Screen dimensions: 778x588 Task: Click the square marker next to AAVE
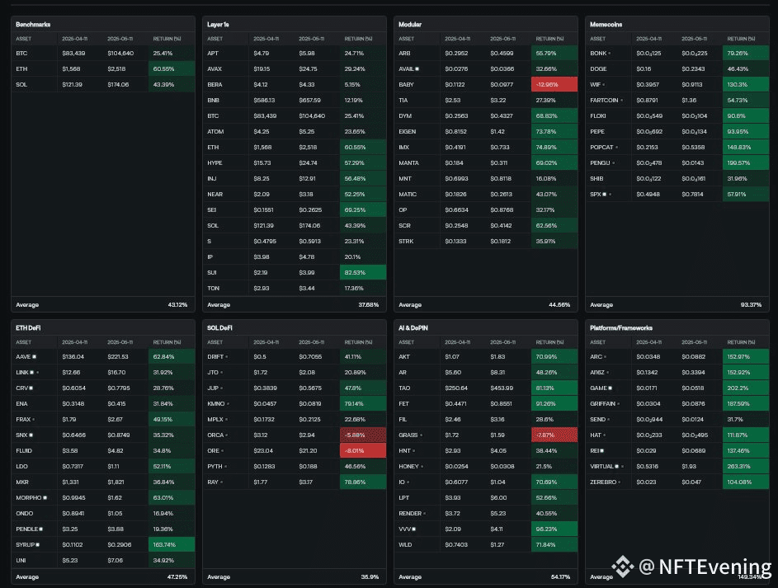34,356
